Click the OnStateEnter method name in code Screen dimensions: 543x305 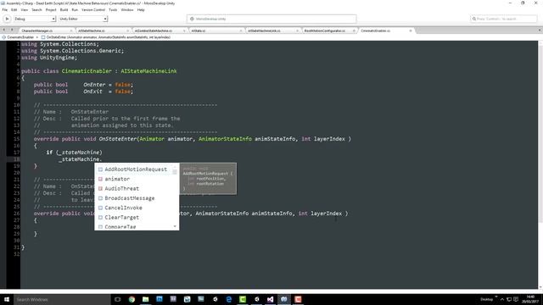click(118, 139)
